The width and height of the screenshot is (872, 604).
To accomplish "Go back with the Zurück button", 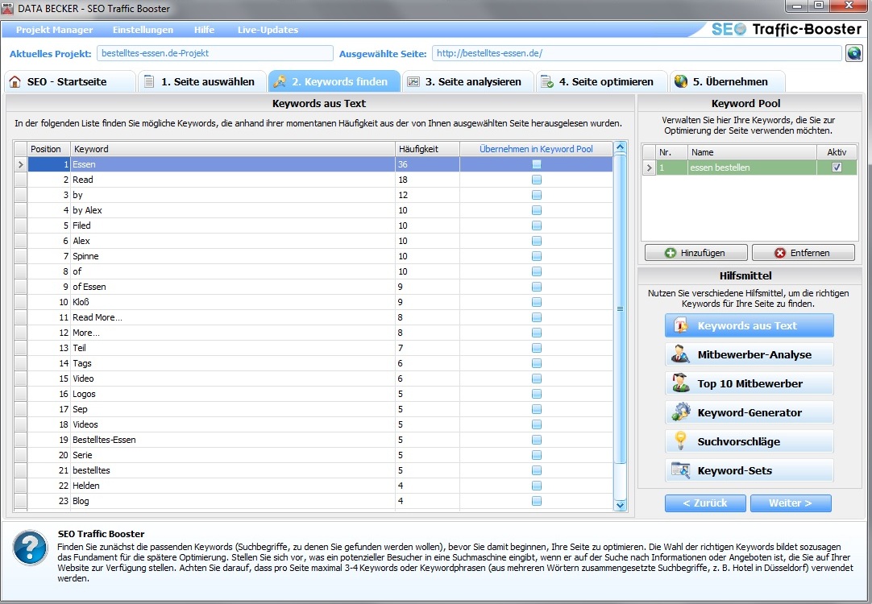I will [x=705, y=503].
